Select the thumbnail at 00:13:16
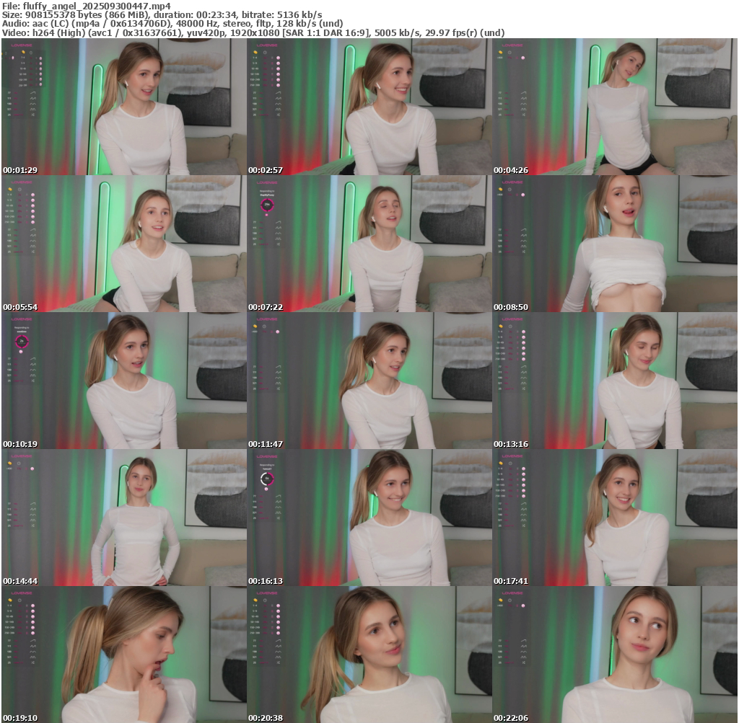739x723 pixels. (x=614, y=381)
